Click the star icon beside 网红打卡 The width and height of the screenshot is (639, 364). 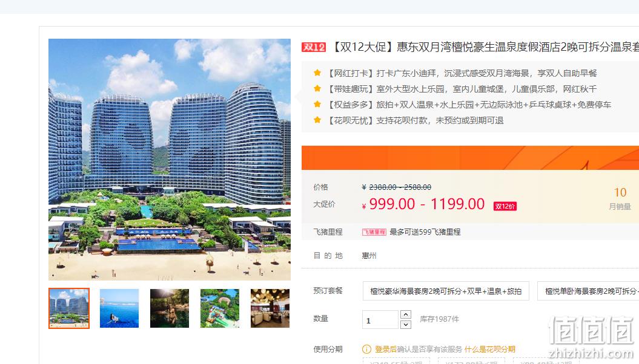(x=317, y=73)
